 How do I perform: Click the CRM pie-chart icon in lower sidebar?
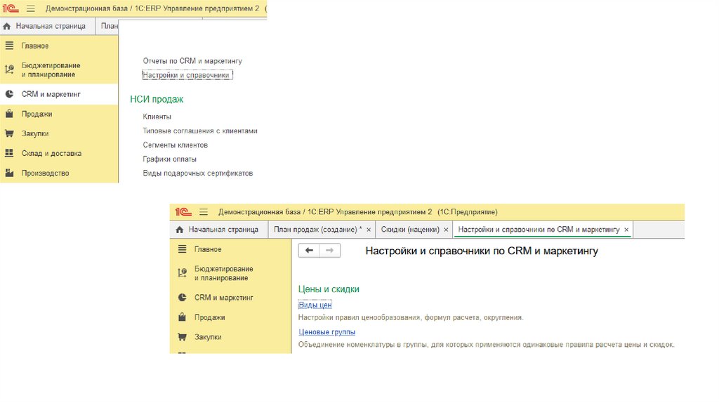[x=182, y=298]
